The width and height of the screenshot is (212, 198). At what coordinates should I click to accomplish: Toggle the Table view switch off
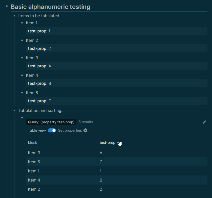(52, 130)
